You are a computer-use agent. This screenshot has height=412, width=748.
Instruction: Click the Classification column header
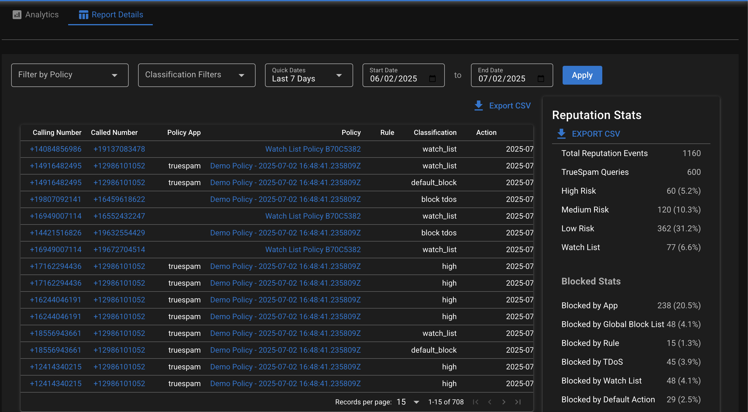pos(435,133)
